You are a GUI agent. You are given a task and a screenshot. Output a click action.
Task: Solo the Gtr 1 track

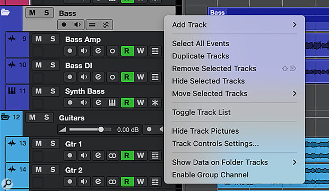click(x=53, y=144)
